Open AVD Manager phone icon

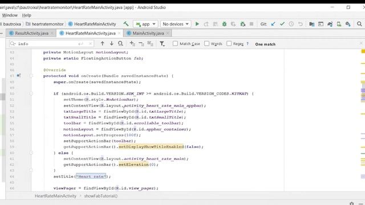(339, 24)
